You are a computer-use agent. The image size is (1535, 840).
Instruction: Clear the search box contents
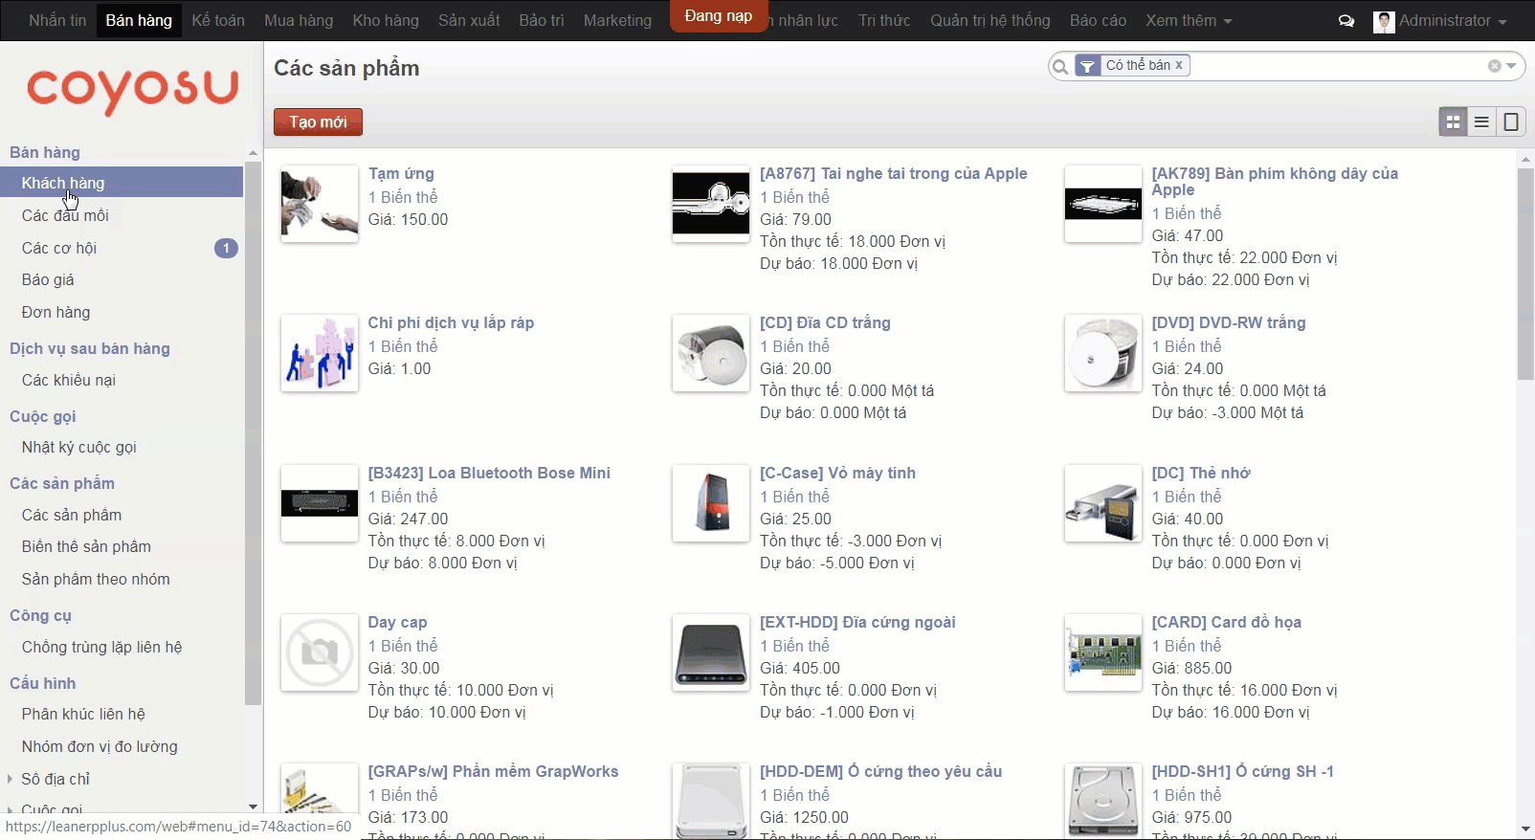click(1494, 66)
